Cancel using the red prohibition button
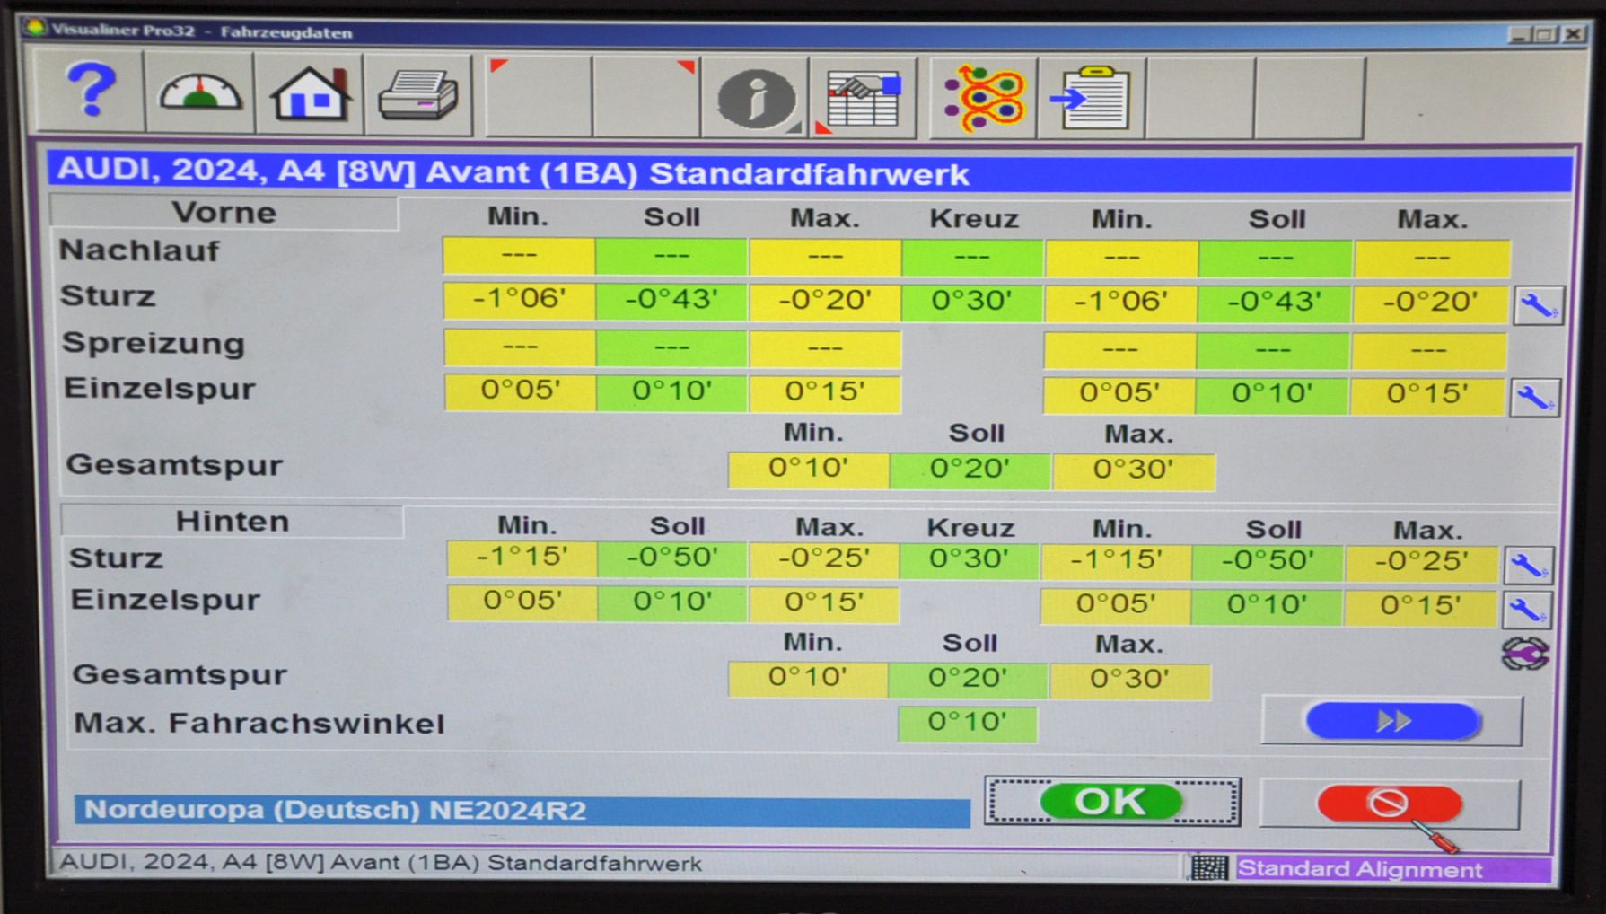The width and height of the screenshot is (1606, 914). tap(1390, 803)
